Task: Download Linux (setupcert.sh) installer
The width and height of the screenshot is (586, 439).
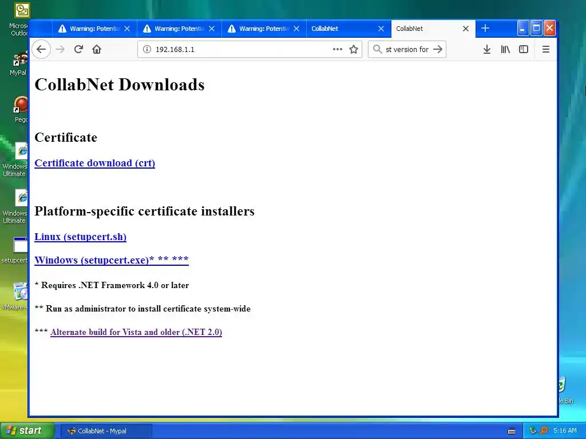Action: pyautogui.click(x=80, y=237)
